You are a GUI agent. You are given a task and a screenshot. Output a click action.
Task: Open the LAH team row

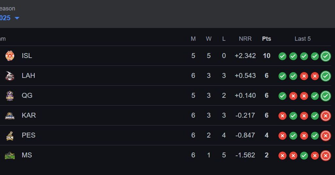pyautogui.click(x=165, y=76)
